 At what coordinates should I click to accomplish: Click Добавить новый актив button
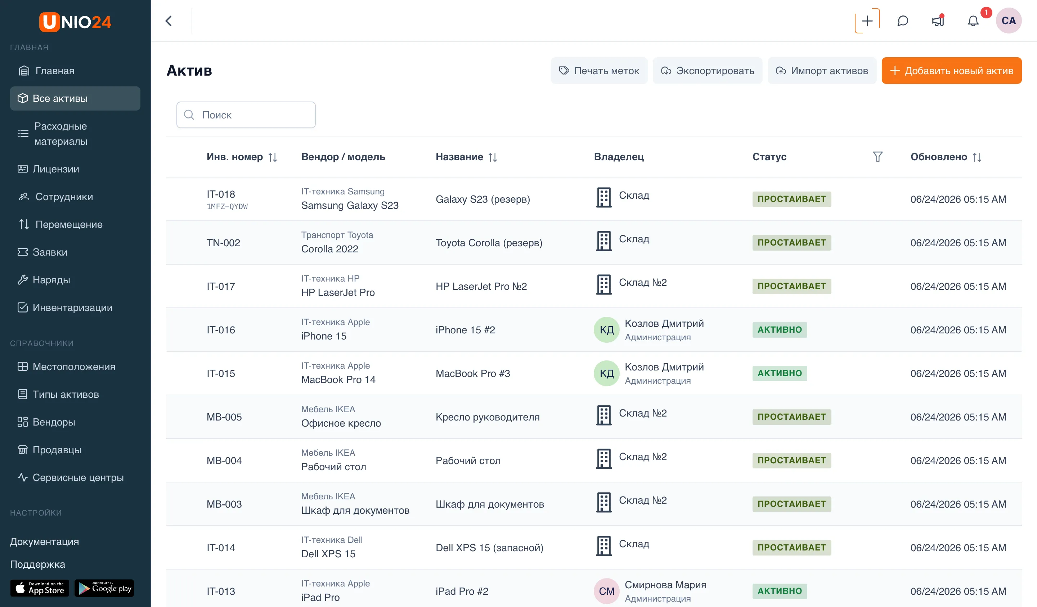coord(951,71)
